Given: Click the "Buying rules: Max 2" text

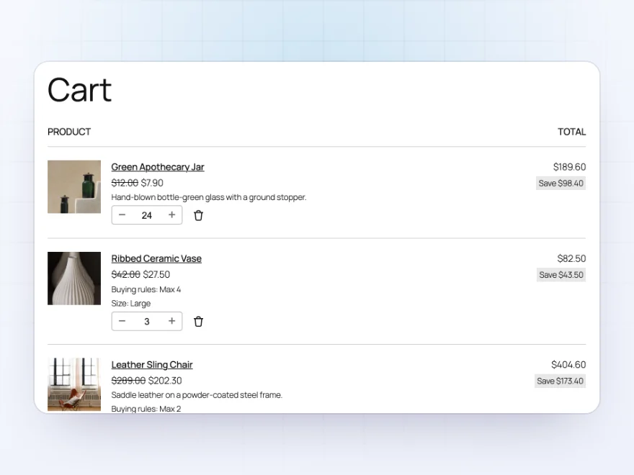Looking at the screenshot, I should click(x=146, y=409).
